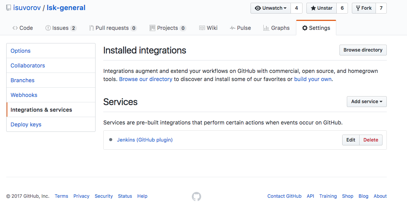This screenshot has width=407, height=216.
Task: Click the Wiki book icon
Action: click(x=202, y=28)
